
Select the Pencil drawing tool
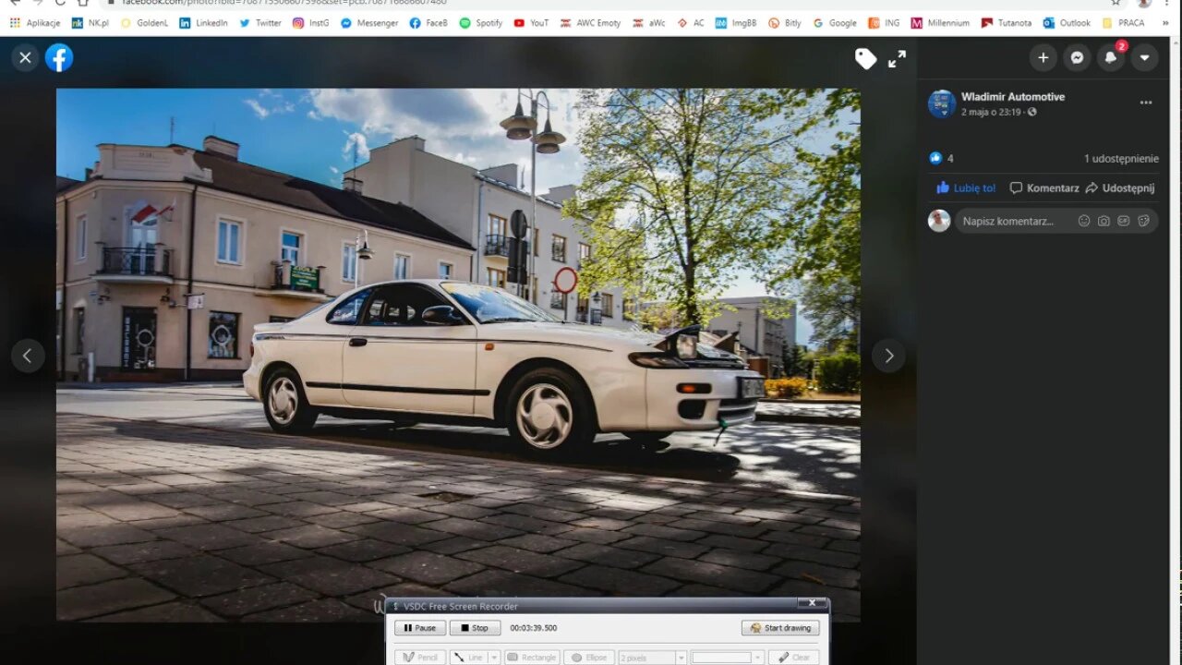419,658
